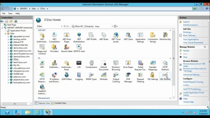Open IP Address and Domain Restrictions

[x=54, y=78]
